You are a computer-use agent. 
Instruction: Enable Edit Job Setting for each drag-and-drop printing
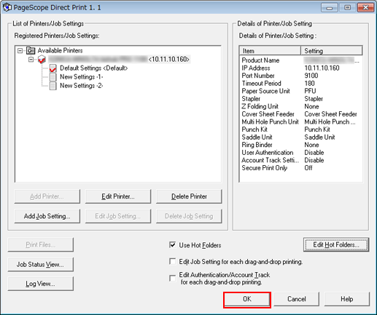[x=172, y=261]
